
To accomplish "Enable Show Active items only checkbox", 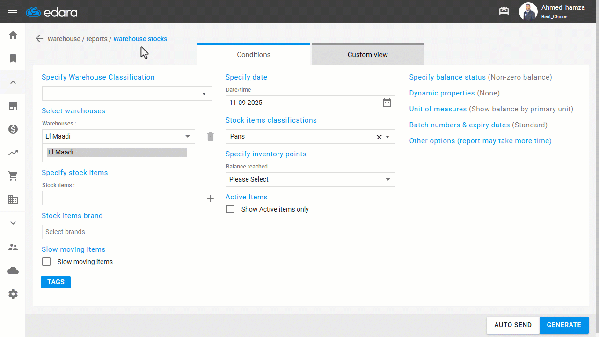I will coord(230,209).
